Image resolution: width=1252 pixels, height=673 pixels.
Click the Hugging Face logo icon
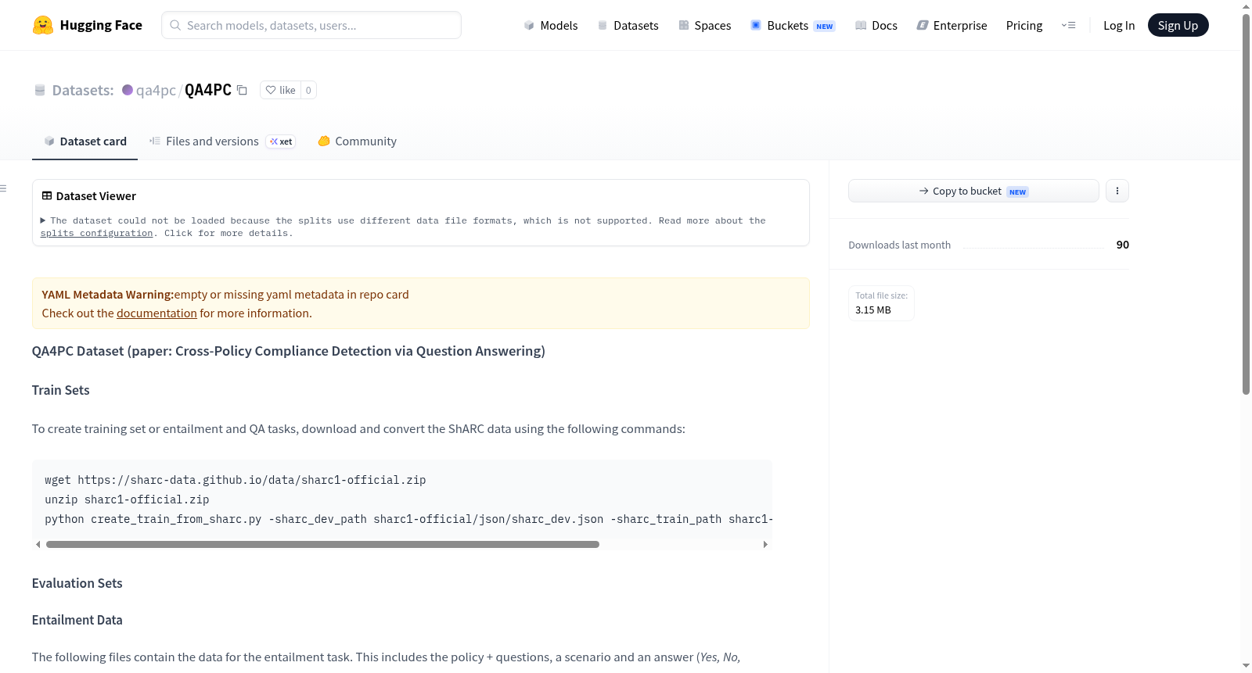43,25
